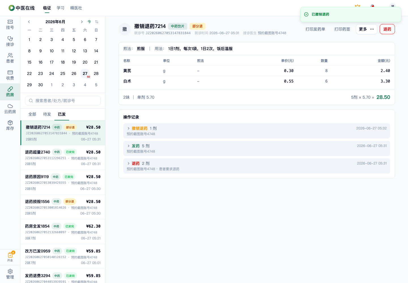Open the 更多 dropdown menu
The image size is (408, 283).
pyautogui.click(x=366, y=29)
